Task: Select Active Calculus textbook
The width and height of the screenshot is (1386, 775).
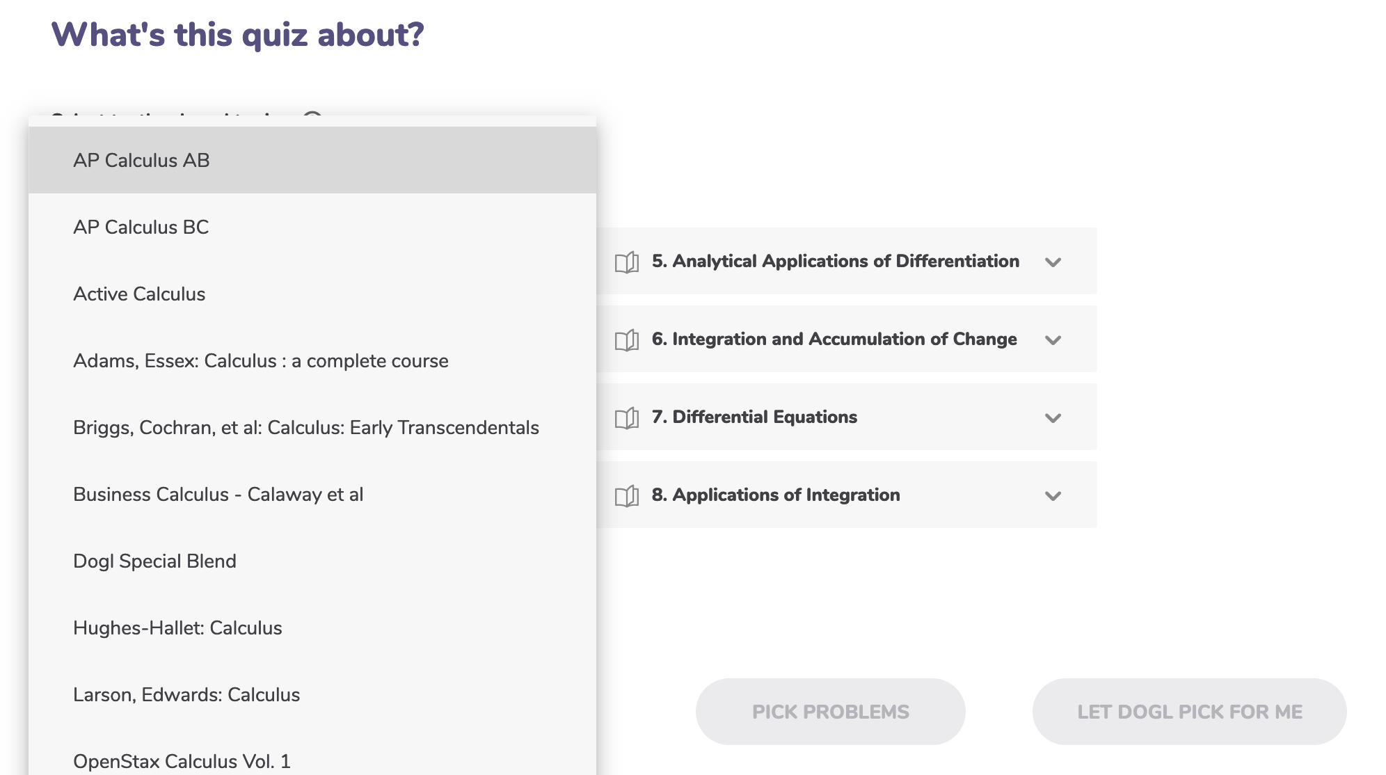Action: click(312, 294)
